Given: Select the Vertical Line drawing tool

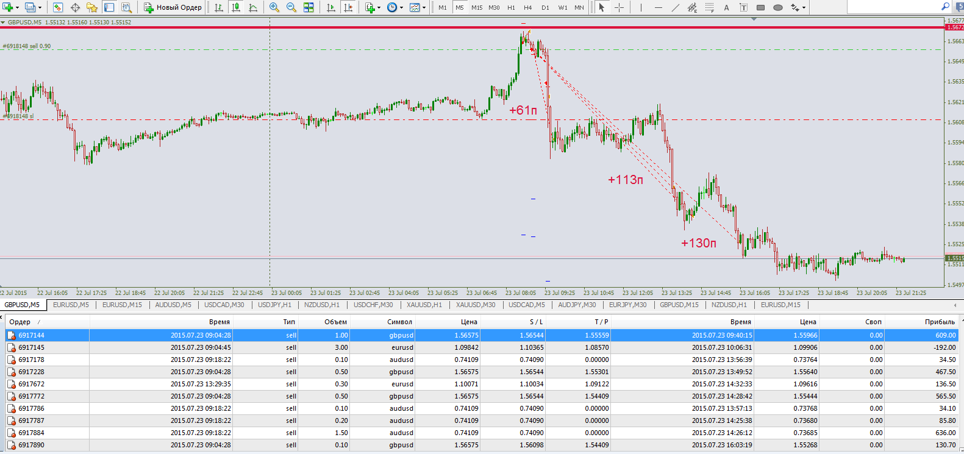Looking at the screenshot, I should tap(641, 7).
